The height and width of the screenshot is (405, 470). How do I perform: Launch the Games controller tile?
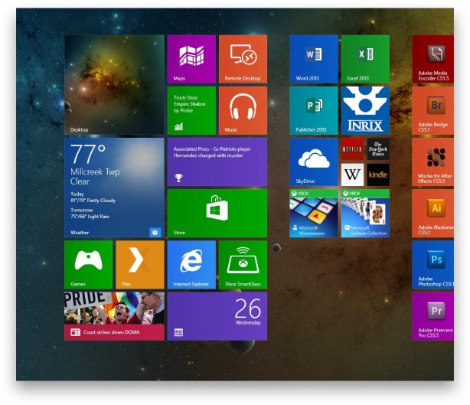pos(89,265)
